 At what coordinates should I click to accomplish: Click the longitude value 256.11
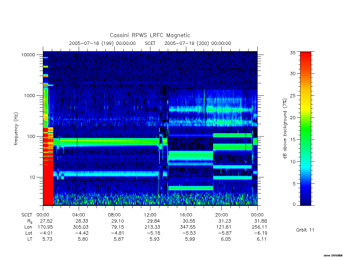(260, 227)
